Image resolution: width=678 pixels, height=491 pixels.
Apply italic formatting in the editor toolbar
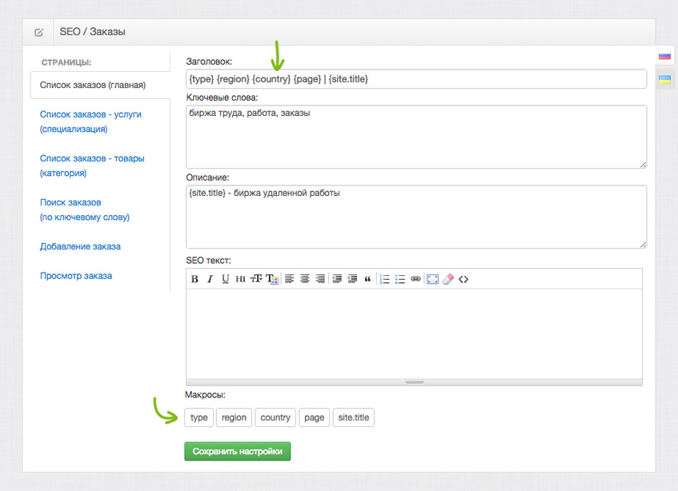(210, 279)
